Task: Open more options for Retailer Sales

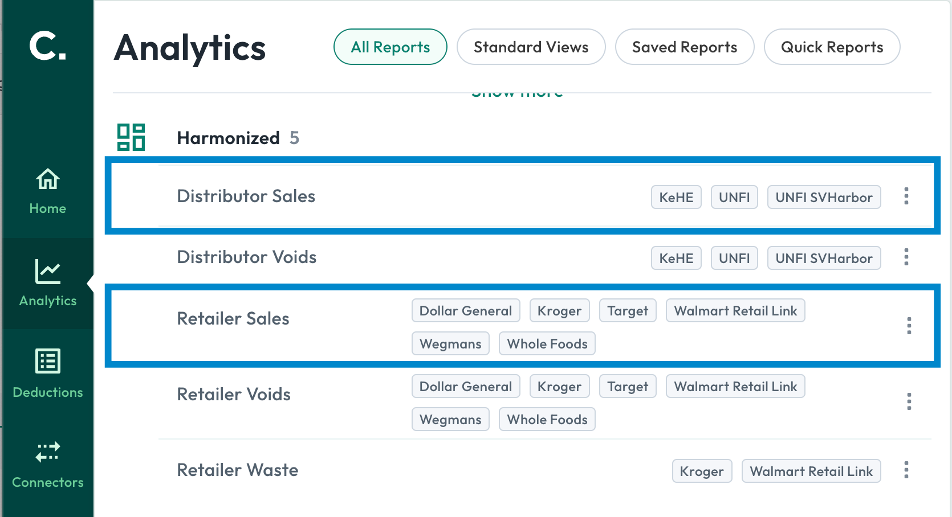Action: coord(909,326)
